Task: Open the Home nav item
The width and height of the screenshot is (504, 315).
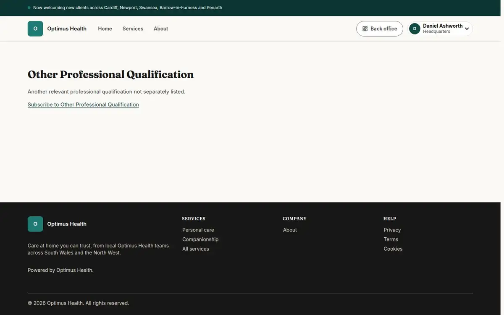Action: pos(105,29)
